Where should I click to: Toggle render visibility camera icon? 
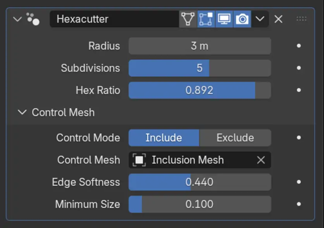coord(242,19)
